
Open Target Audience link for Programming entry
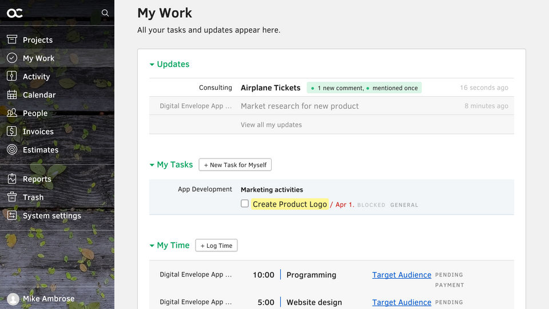pyautogui.click(x=401, y=275)
